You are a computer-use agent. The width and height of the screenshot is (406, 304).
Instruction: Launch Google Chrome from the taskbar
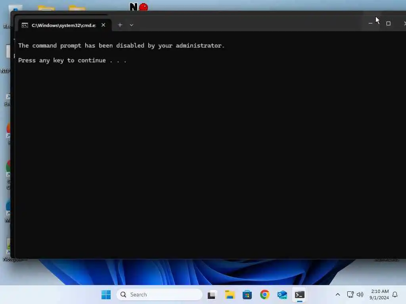[x=264, y=294]
